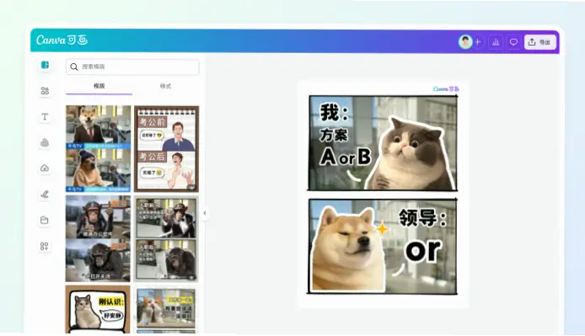Click the plus icon next to avatar
Image resolution: width=585 pixels, height=336 pixels.
(x=478, y=42)
